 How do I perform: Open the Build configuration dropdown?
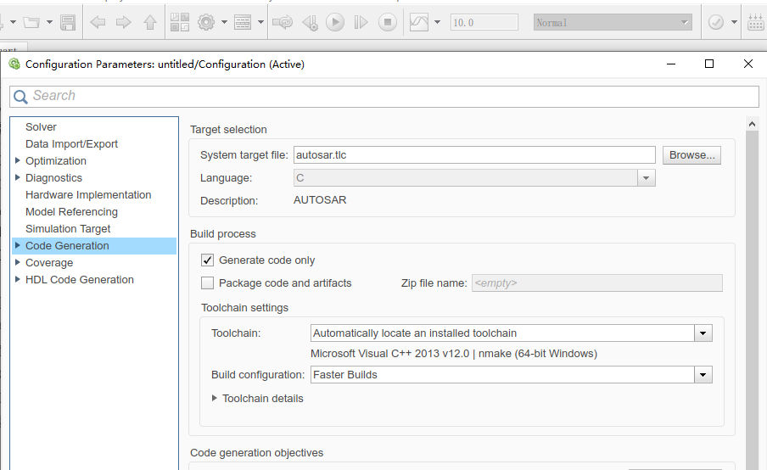point(703,375)
